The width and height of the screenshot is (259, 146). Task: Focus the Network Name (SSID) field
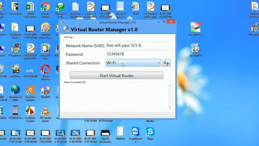pos(138,45)
